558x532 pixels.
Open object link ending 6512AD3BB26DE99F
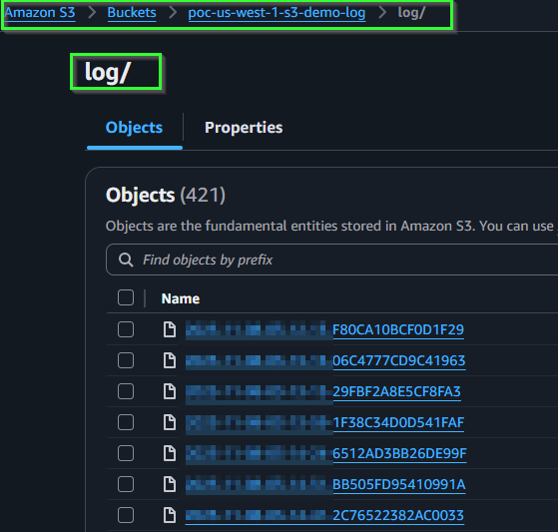[x=326, y=453]
